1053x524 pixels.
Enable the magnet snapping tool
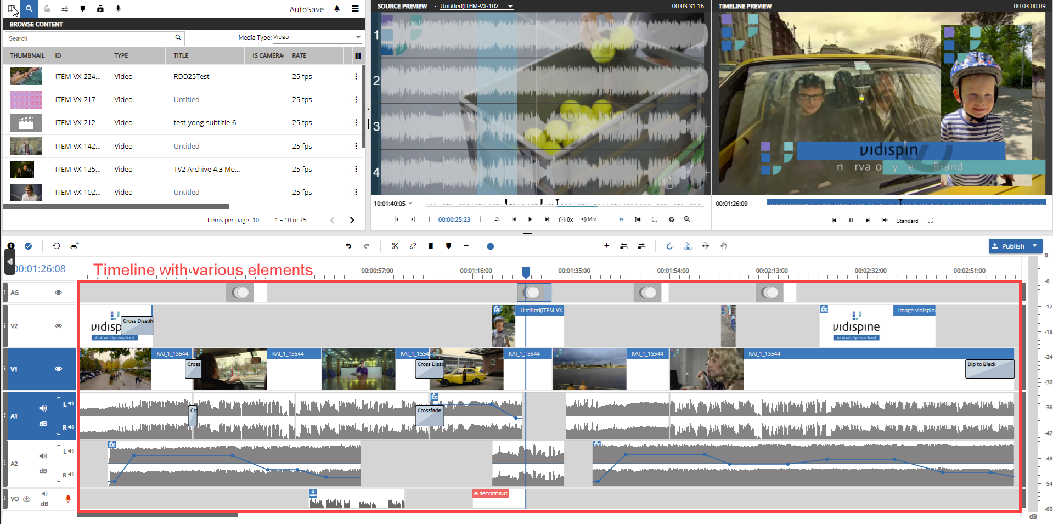(x=670, y=246)
